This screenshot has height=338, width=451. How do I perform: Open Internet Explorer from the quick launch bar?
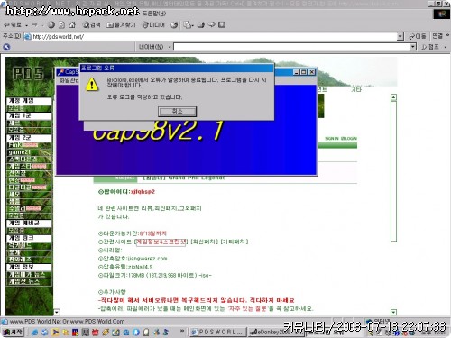tap(35, 333)
